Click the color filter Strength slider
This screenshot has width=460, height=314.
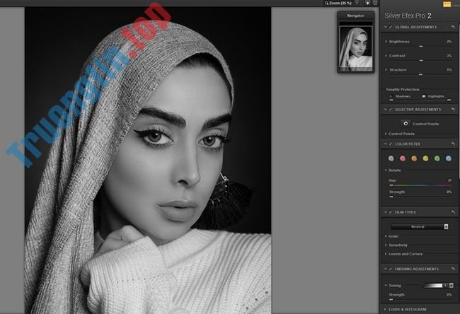click(x=420, y=197)
